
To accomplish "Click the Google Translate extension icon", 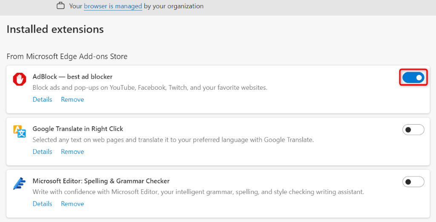I will (x=19, y=131).
